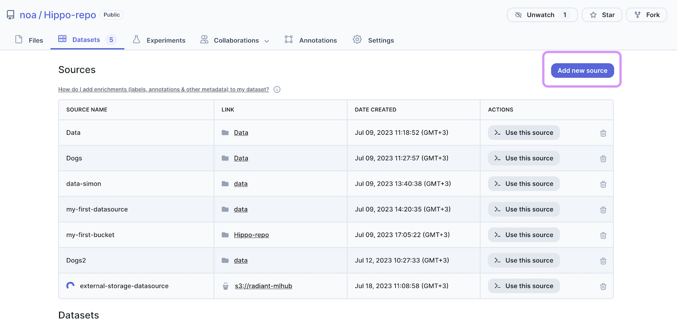This screenshot has height=324, width=677.
Task: Go to the Annotations tab
Action: point(311,40)
